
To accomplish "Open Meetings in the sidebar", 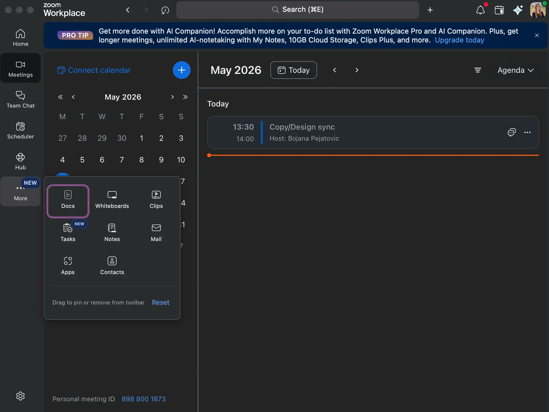I will [x=20, y=68].
